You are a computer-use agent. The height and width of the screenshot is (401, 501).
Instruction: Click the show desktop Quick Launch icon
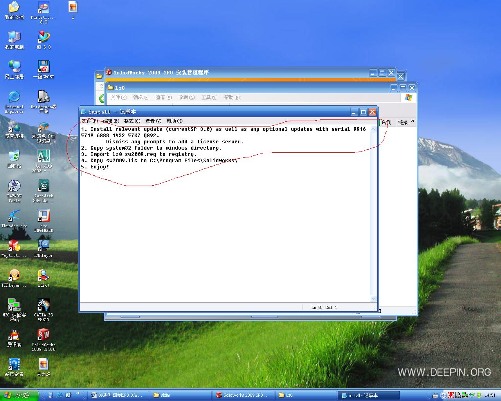pyautogui.click(x=50, y=396)
